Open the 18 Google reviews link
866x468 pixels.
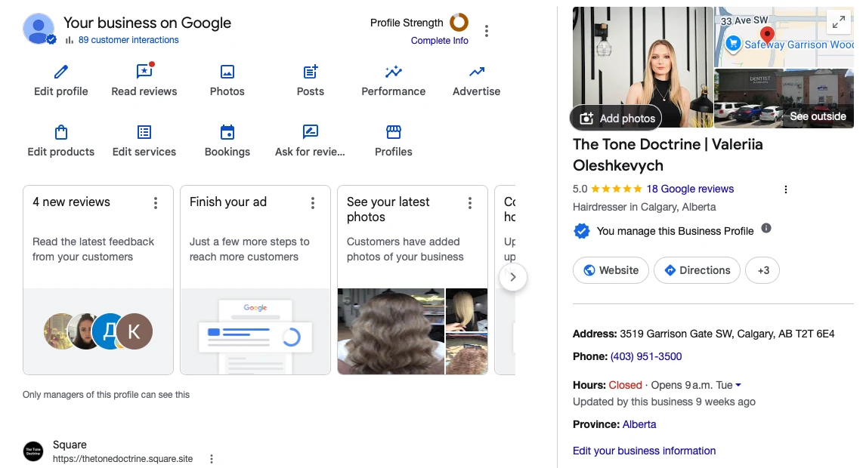click(690, 189)
